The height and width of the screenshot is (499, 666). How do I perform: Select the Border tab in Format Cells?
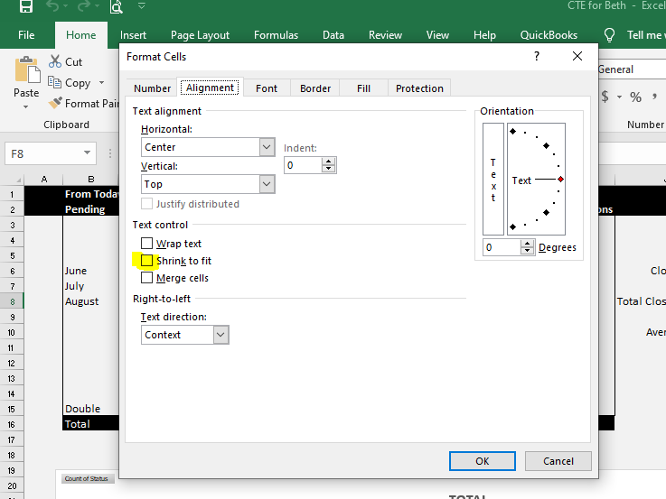pyautogui.click(x=315, y=88)
